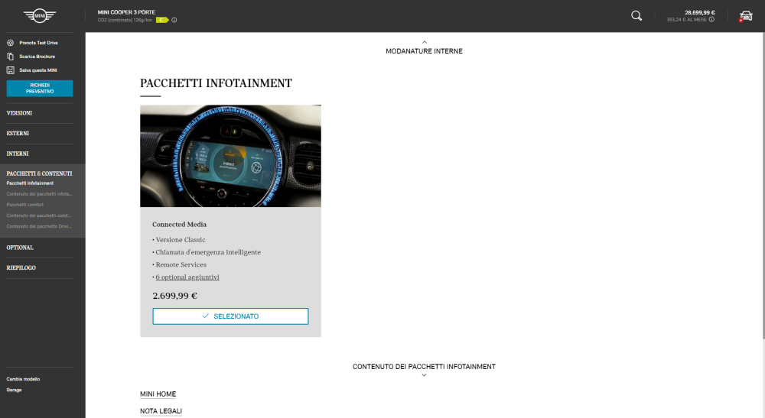
Task: Open the Riepilogo section
Action: point(21,268)
